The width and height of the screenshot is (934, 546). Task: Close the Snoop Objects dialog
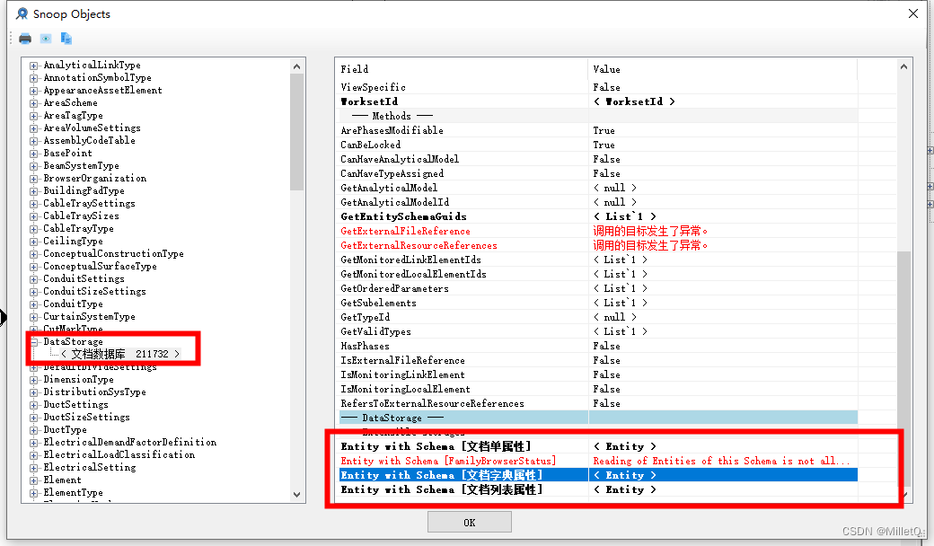913,13
